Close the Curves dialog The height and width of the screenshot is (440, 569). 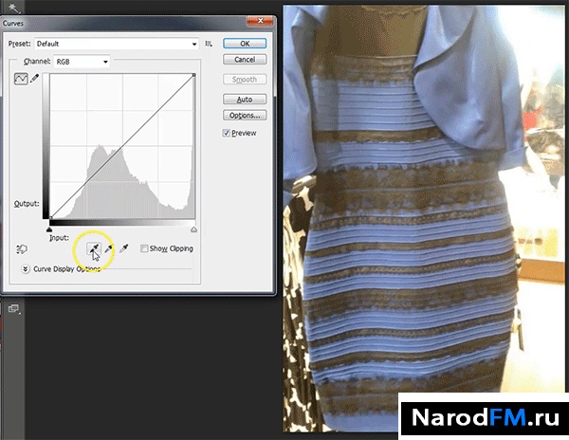(260, 21)
